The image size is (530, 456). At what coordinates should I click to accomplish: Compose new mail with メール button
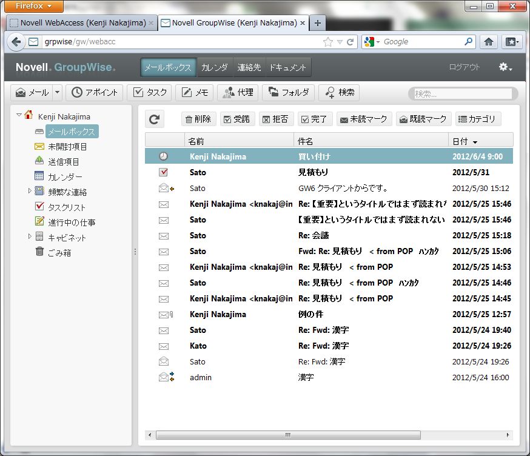click(x=32, y=92)
